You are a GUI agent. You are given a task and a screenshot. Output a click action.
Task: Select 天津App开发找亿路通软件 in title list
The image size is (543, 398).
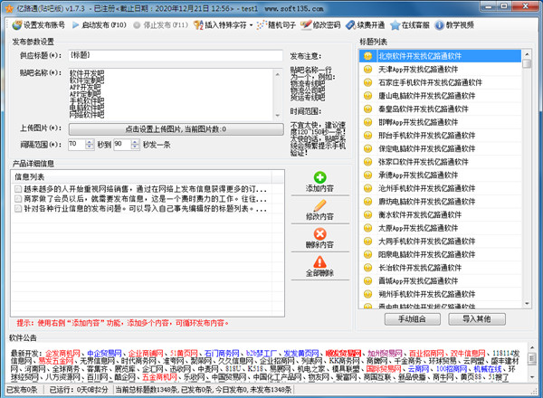[420, 70]
